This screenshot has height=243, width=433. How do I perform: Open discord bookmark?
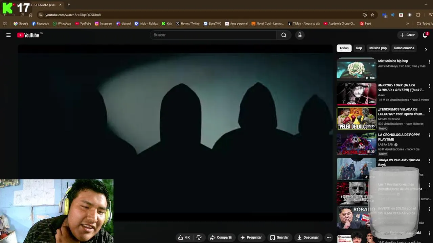(123, 24)
